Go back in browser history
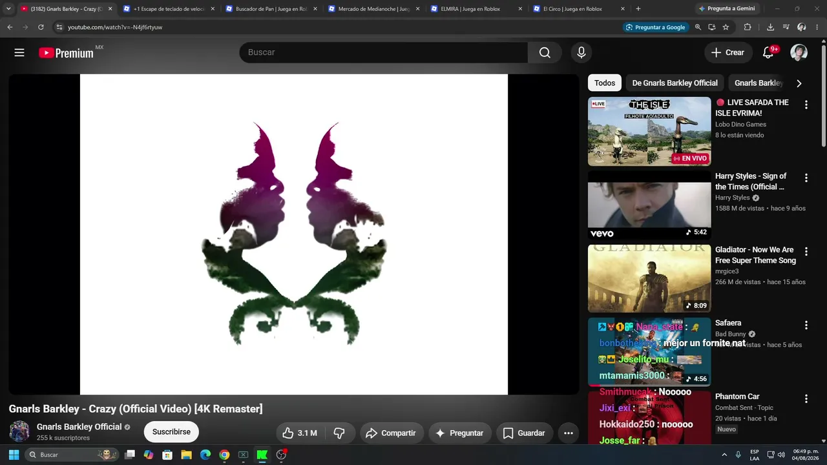 (10, 27)
